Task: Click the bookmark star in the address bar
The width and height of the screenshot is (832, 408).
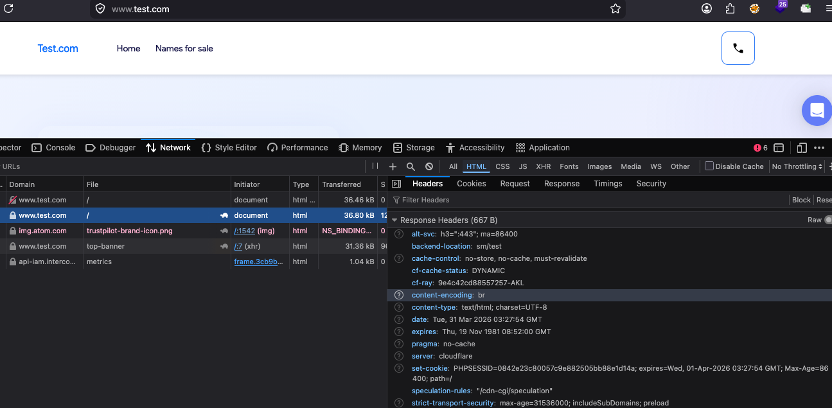Action: (x=615, y=9)
